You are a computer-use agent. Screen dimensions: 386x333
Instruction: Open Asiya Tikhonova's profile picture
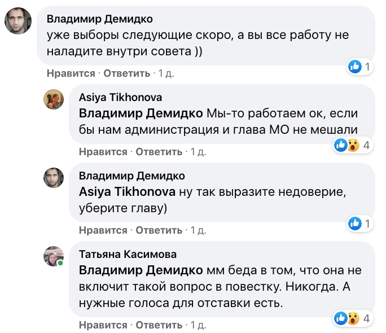point(54,99)
